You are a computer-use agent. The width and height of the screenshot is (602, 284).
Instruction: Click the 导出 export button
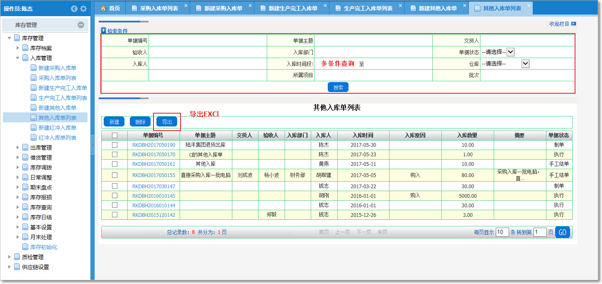click(167, 122)
